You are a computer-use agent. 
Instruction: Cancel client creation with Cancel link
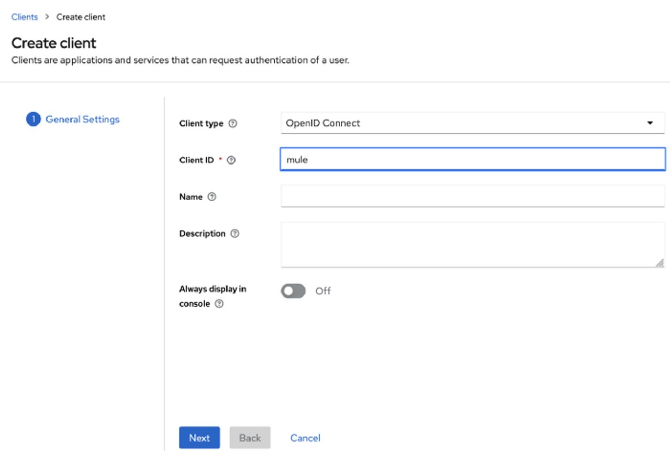tap(305, 437)
